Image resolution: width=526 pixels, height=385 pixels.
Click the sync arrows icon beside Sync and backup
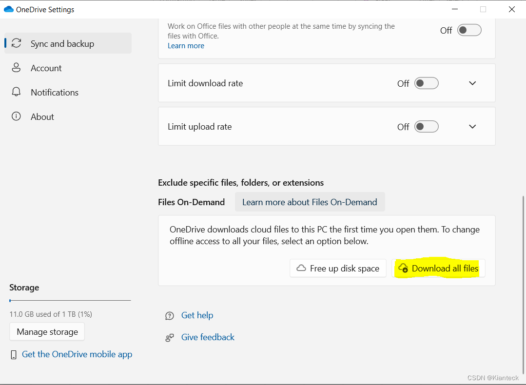[x=16, y=43]
